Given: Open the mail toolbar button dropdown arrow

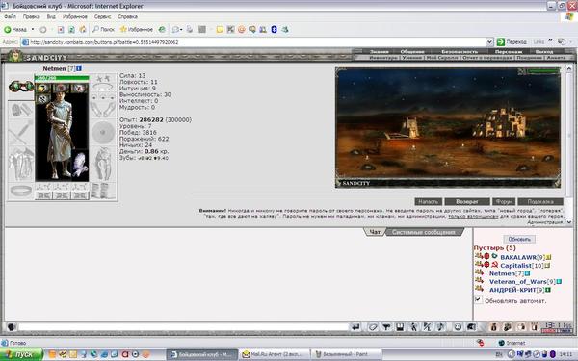Looking at the screenshot, I should click(181, 30).
